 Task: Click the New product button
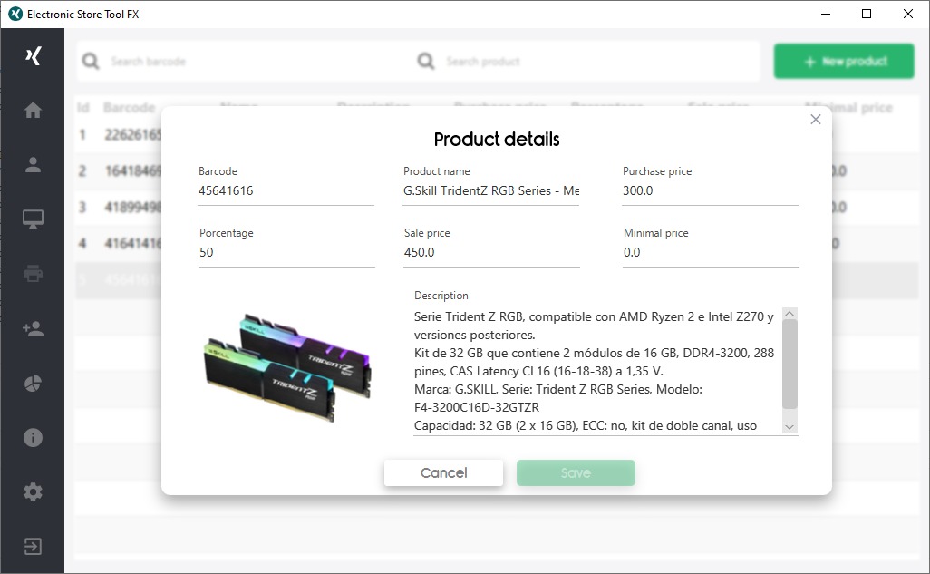(x=844, y=61)
